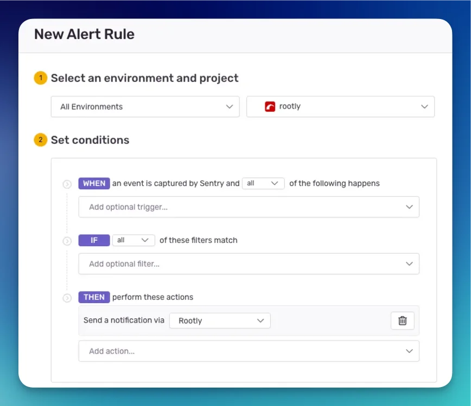Click 'of these filters match' text

198,240
